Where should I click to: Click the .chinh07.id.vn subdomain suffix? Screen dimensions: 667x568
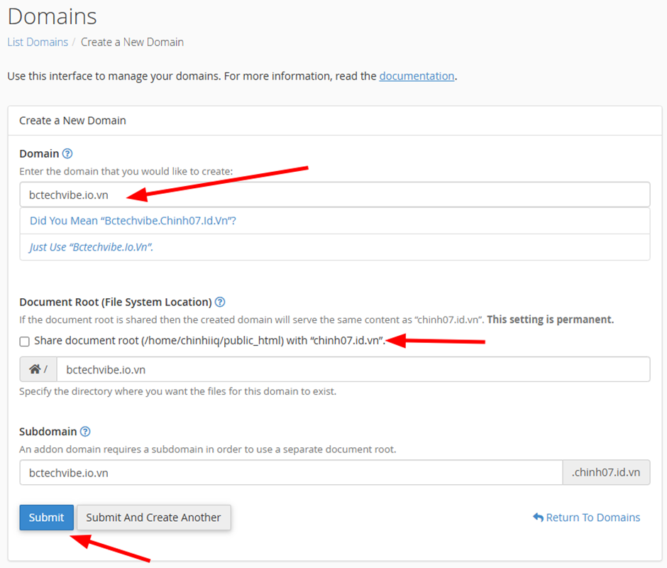(x=606, y=472)
